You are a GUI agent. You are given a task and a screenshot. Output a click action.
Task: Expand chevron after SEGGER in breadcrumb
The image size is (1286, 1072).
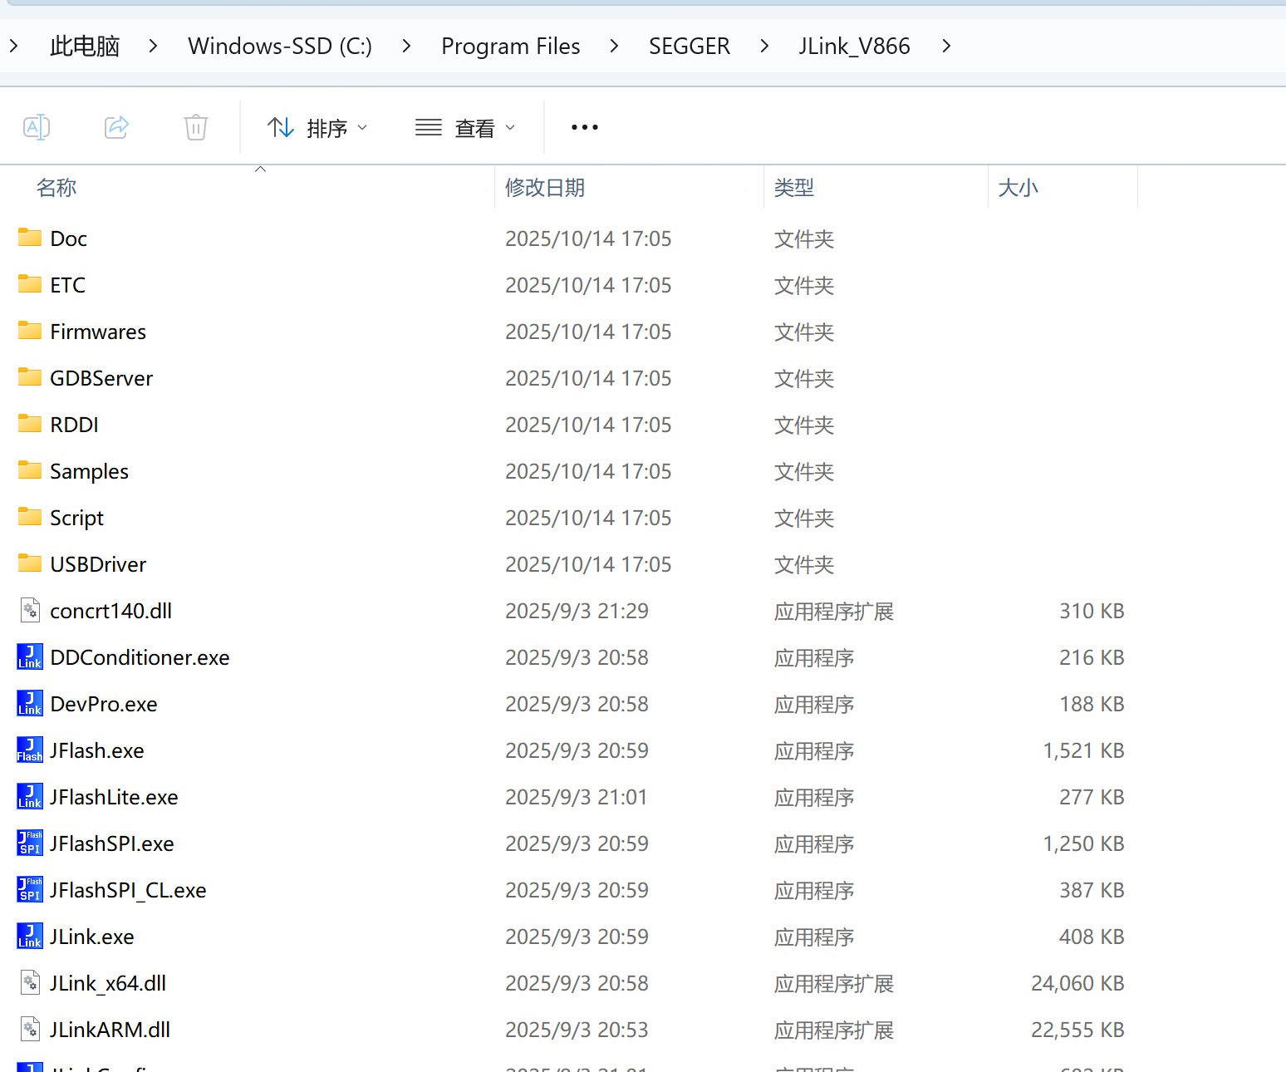click(764, 47)
